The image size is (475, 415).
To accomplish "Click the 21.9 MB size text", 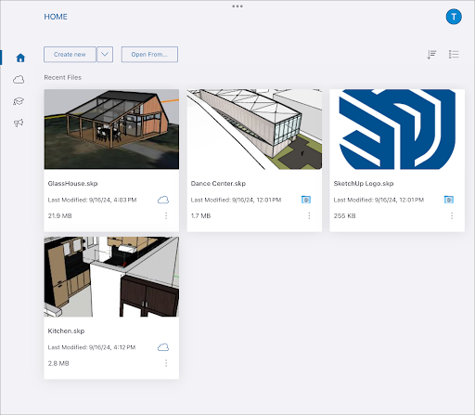I will coord(59,215).
